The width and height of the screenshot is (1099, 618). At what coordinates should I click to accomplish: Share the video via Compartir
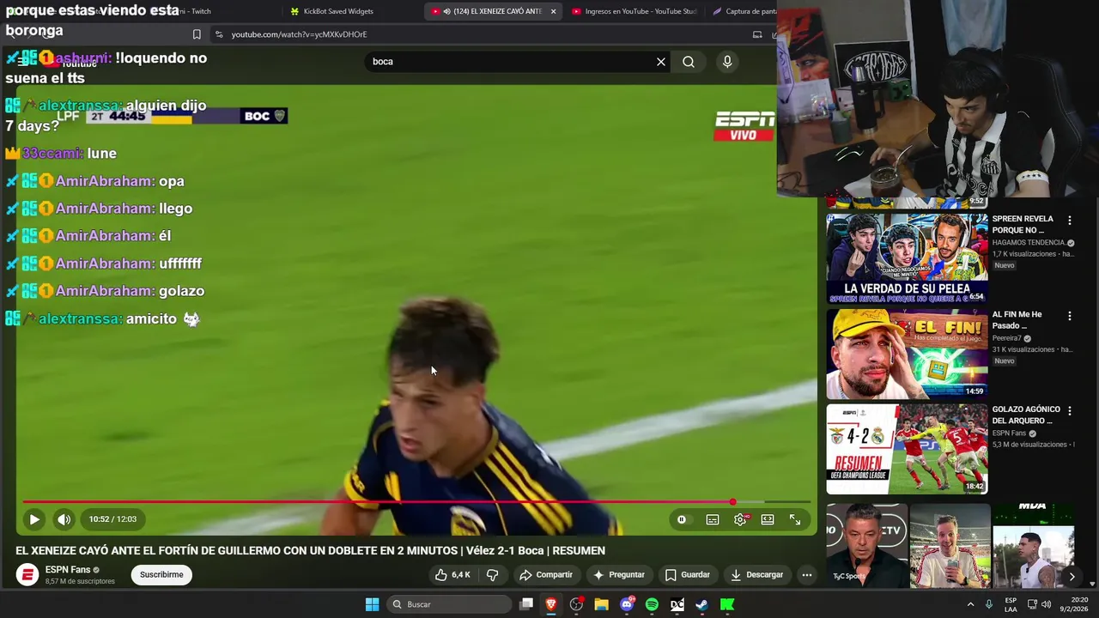coord(546,574)
